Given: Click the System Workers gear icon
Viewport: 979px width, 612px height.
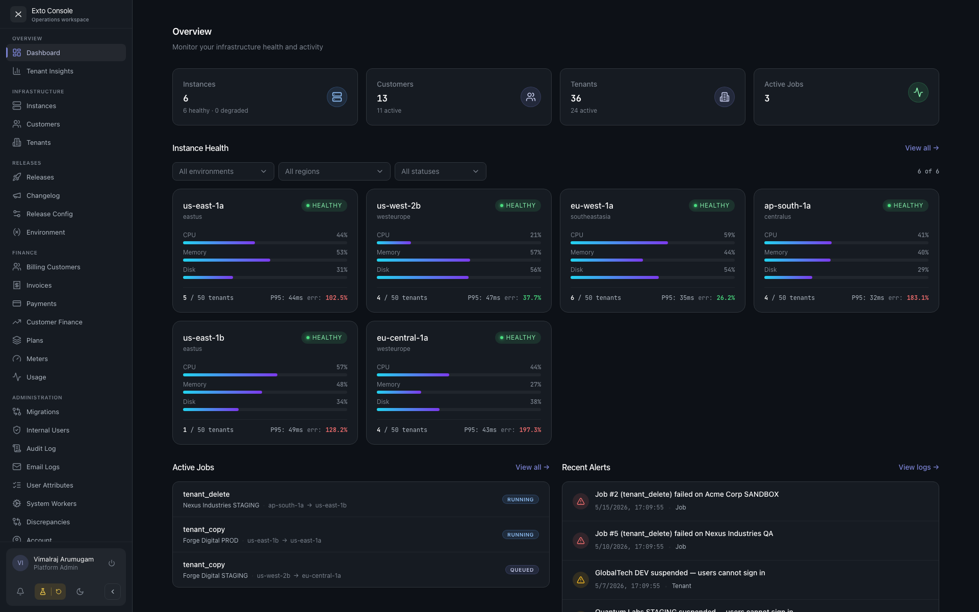Looking at the screenshot, I should point(17,503).
